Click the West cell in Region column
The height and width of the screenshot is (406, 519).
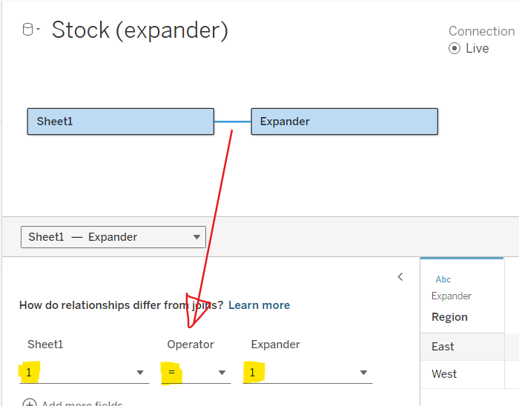click(444, 374)
